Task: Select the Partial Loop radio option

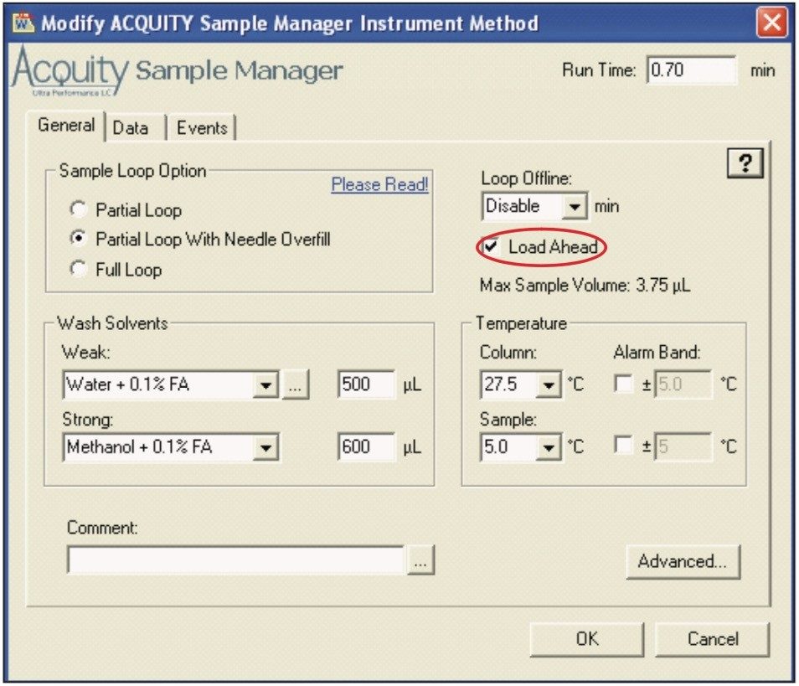Action: [x=78, y=209]
